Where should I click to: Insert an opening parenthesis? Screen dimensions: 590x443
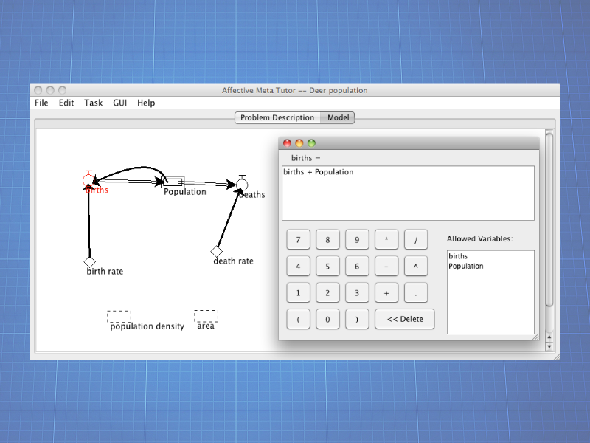[299, 320]
